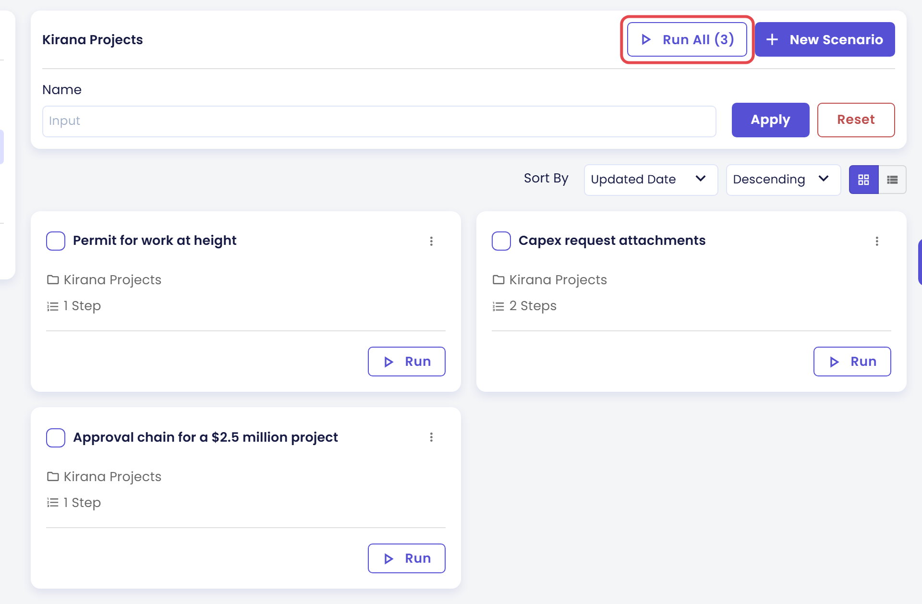
Task: Run the Permit for work at height scenario
Action: pyautogui.click(x=407, y=362)
